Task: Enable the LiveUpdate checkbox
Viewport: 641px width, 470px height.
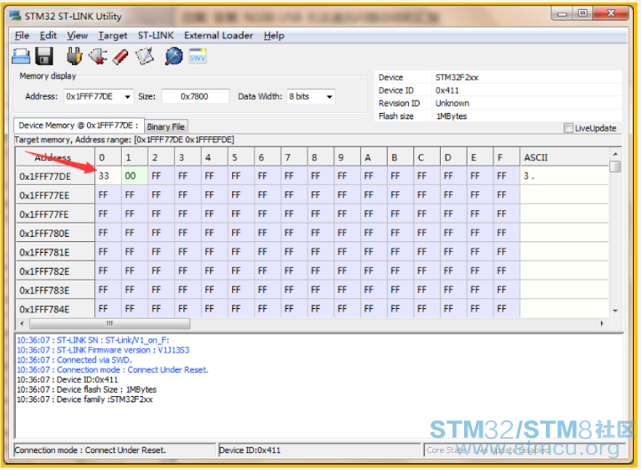Action: pos(568,128)
